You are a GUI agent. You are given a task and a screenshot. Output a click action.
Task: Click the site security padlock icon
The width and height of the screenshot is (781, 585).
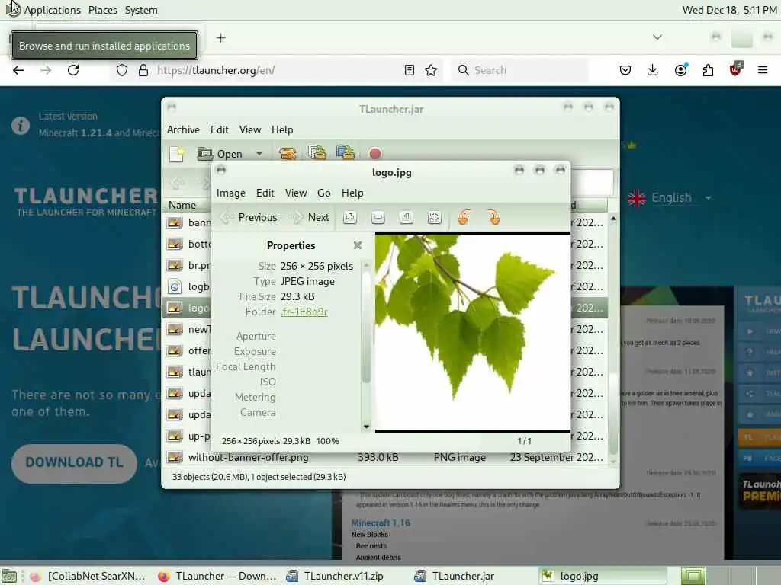(x=143, y=70)
